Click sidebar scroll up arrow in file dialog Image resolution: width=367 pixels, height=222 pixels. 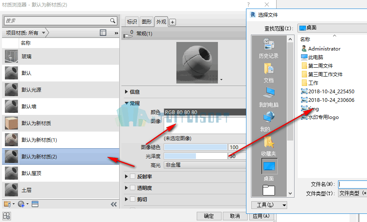coord(290,40)
